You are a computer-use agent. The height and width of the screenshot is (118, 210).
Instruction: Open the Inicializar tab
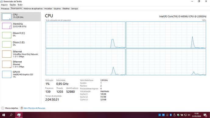point(48,9)
